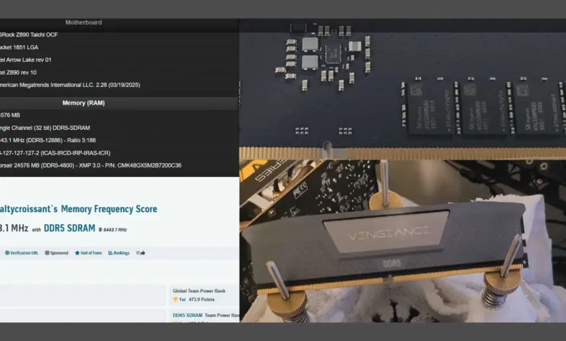Screen dimensions: 566x341
Task: Open the Hall of Fame link
Action: [88, 253]
